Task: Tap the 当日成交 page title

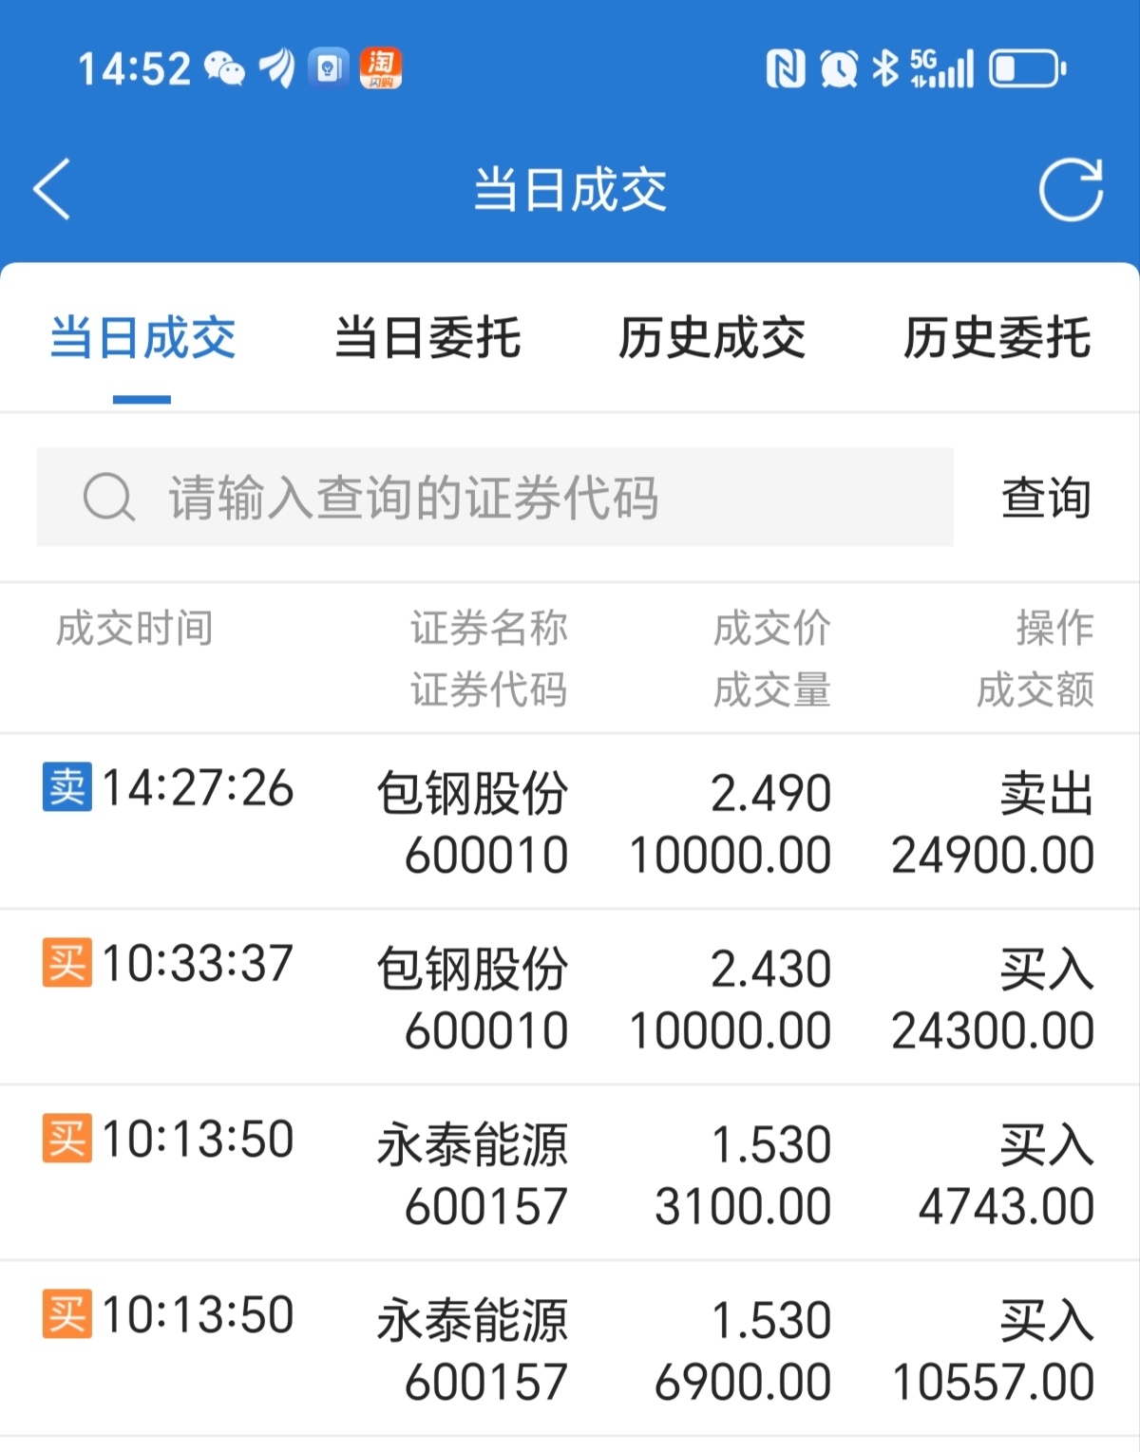Action: pyautogui.click(x=570, y=189)
